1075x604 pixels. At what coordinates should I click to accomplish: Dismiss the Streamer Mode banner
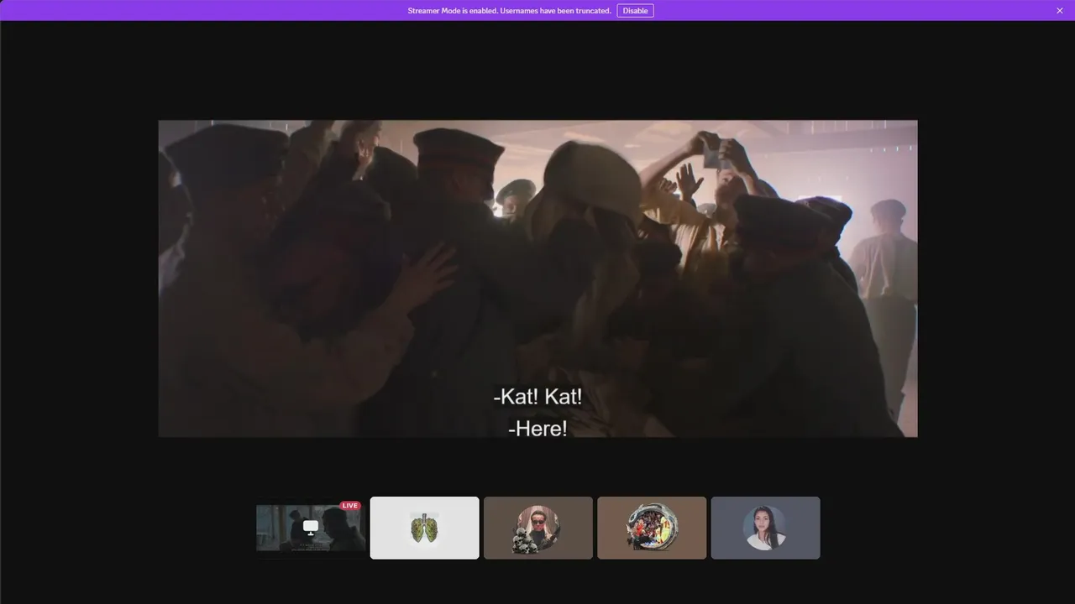pyautogui.click(x=1060, y=11)
